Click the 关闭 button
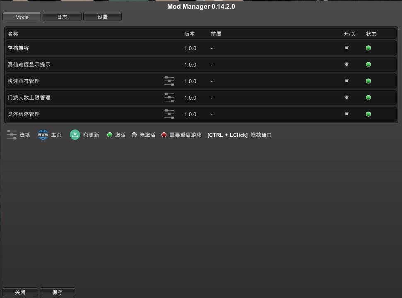This screenshot has width=402, height=298. tap(20, 292)
